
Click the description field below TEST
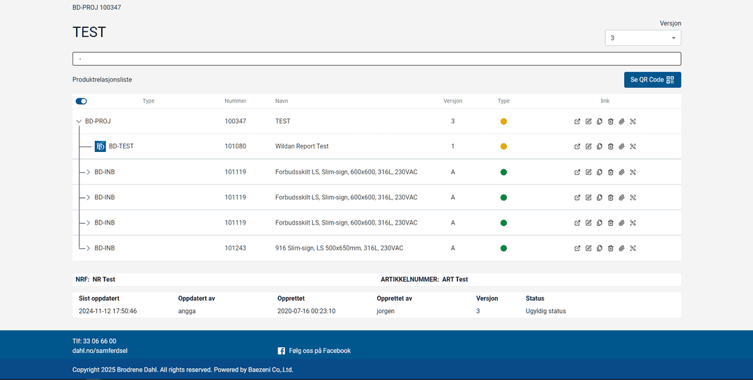pos(376,59)
